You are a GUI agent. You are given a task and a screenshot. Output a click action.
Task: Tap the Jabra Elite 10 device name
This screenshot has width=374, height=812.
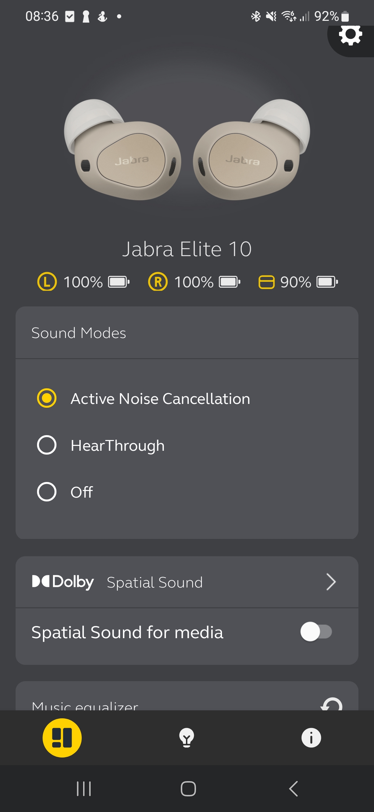[x=187, y=249]
